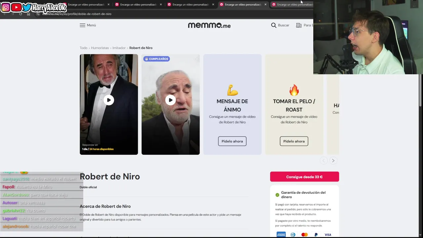Click Garantía de devolución del dinero heading
Screen dimensions: 423x238
tap(303, 195)
